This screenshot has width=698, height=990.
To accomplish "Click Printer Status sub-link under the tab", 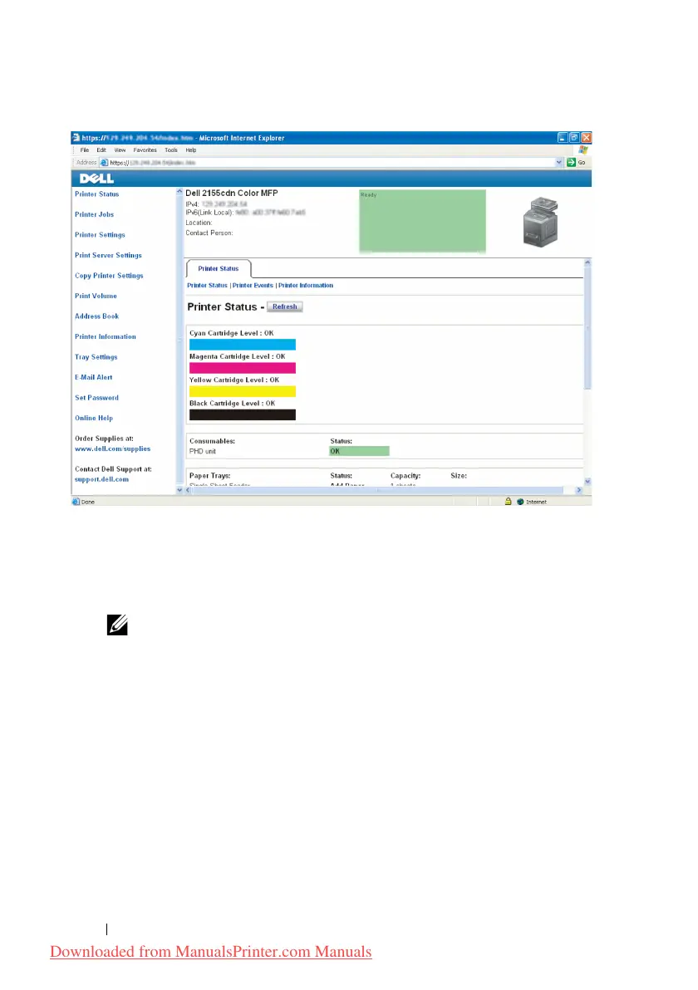I will [x=207, y=286].
